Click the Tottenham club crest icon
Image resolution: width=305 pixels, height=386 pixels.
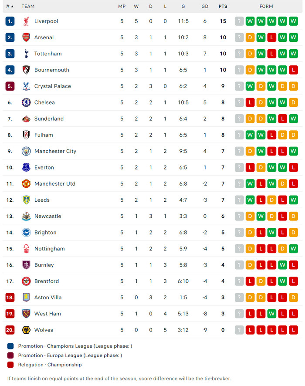pyautogui.click(x=26, y=54)
